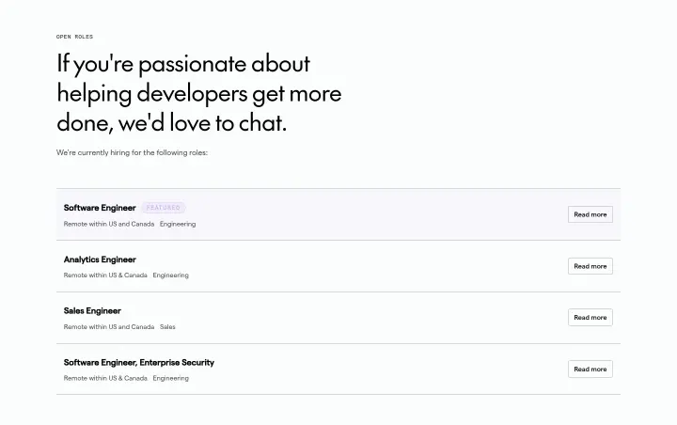Select Read more beside Sales Engineer
Image resolution: width=677 pixels, height=425 pixels.
coord(590,318)
